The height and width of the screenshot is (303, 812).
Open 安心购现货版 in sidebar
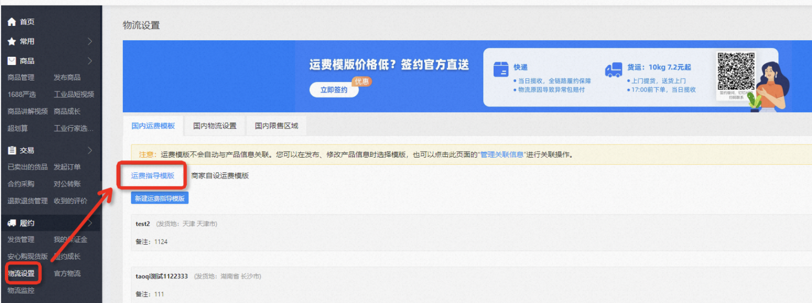(28, 257)
